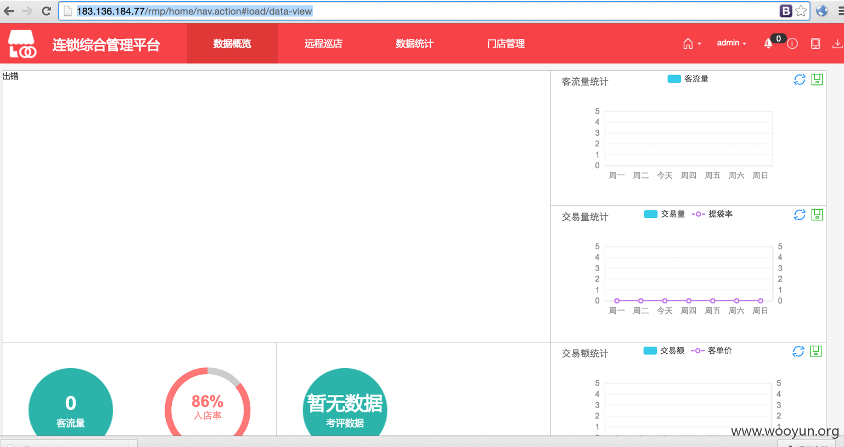Image resolution: width=844 pixels, height=447 pixels.
Task: Switch to the 数据概览 tab
Action: tap(232, 43)
